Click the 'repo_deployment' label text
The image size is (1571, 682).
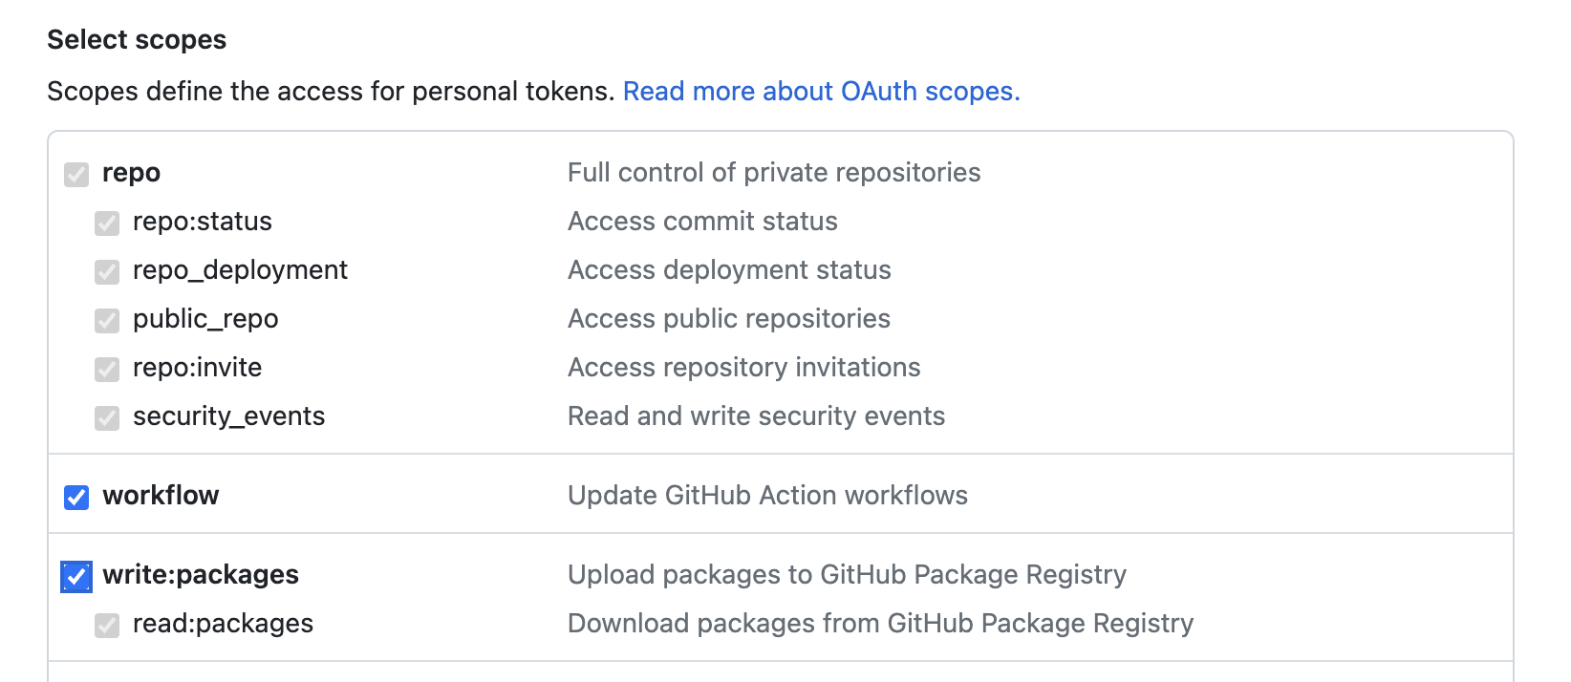point(240,270)
